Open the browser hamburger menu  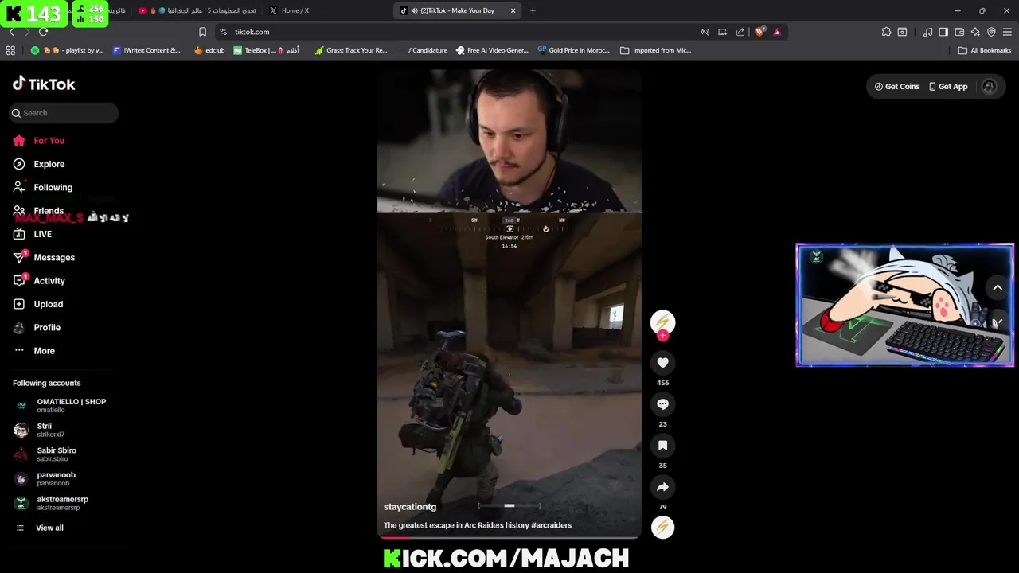[1008, 32]
